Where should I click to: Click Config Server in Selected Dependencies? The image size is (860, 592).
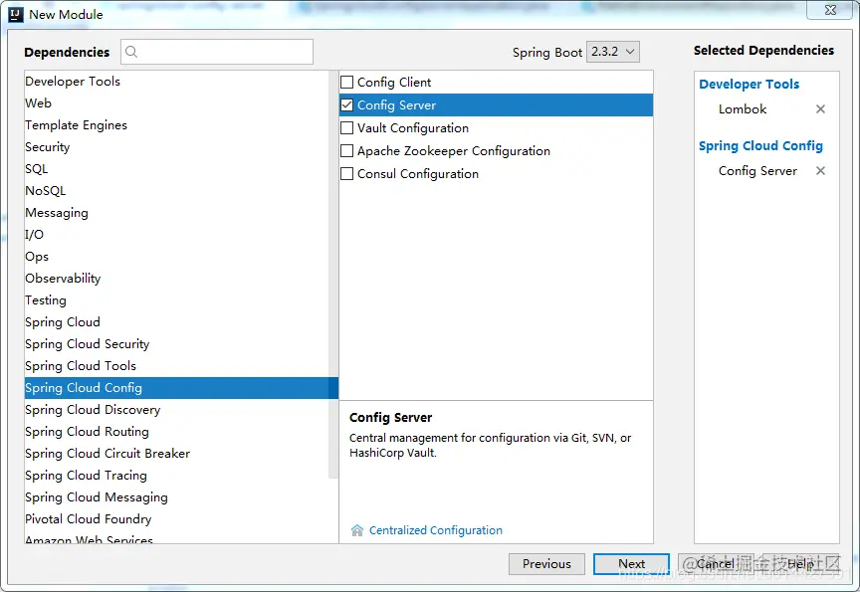758,171
